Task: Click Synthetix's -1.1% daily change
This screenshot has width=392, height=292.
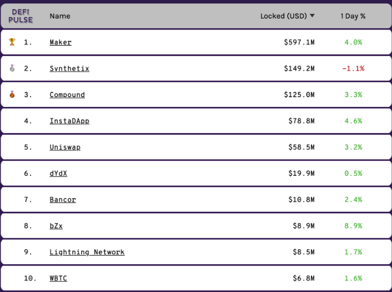Action: click(353, 68)
